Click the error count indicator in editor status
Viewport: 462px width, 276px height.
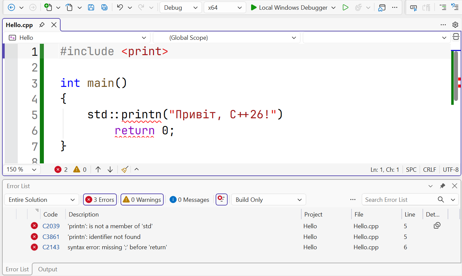pos(61,169)
